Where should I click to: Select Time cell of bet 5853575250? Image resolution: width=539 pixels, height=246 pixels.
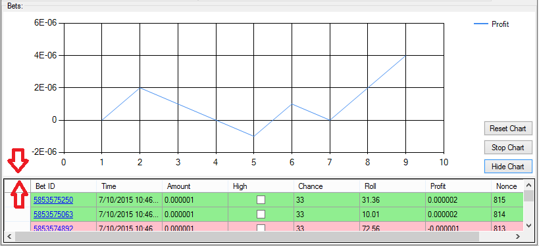(129, 199)
